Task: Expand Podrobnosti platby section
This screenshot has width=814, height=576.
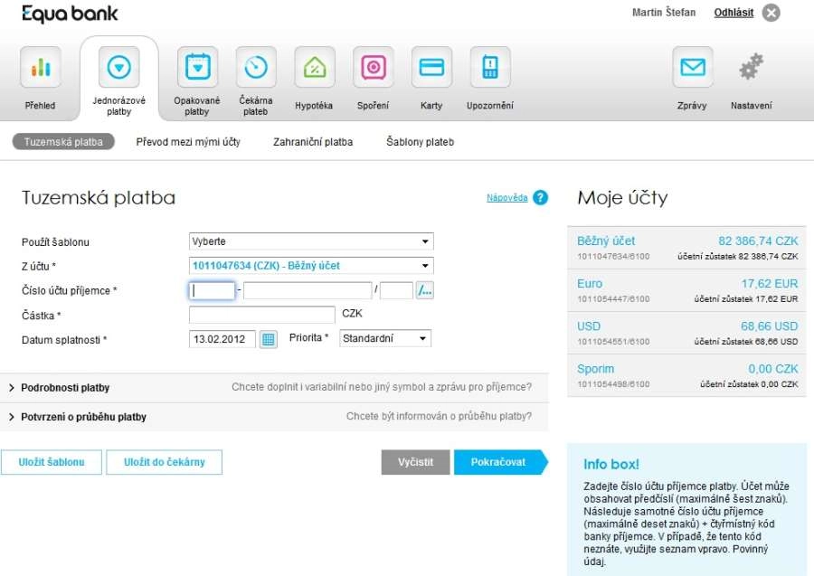Action: click(64, 388)
